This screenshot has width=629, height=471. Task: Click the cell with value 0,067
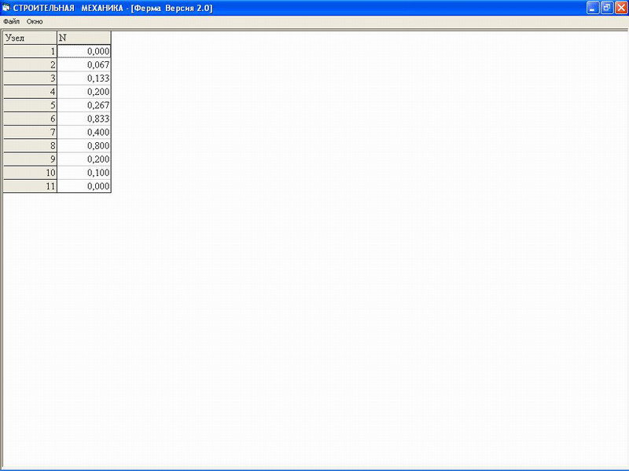[84, 65]
